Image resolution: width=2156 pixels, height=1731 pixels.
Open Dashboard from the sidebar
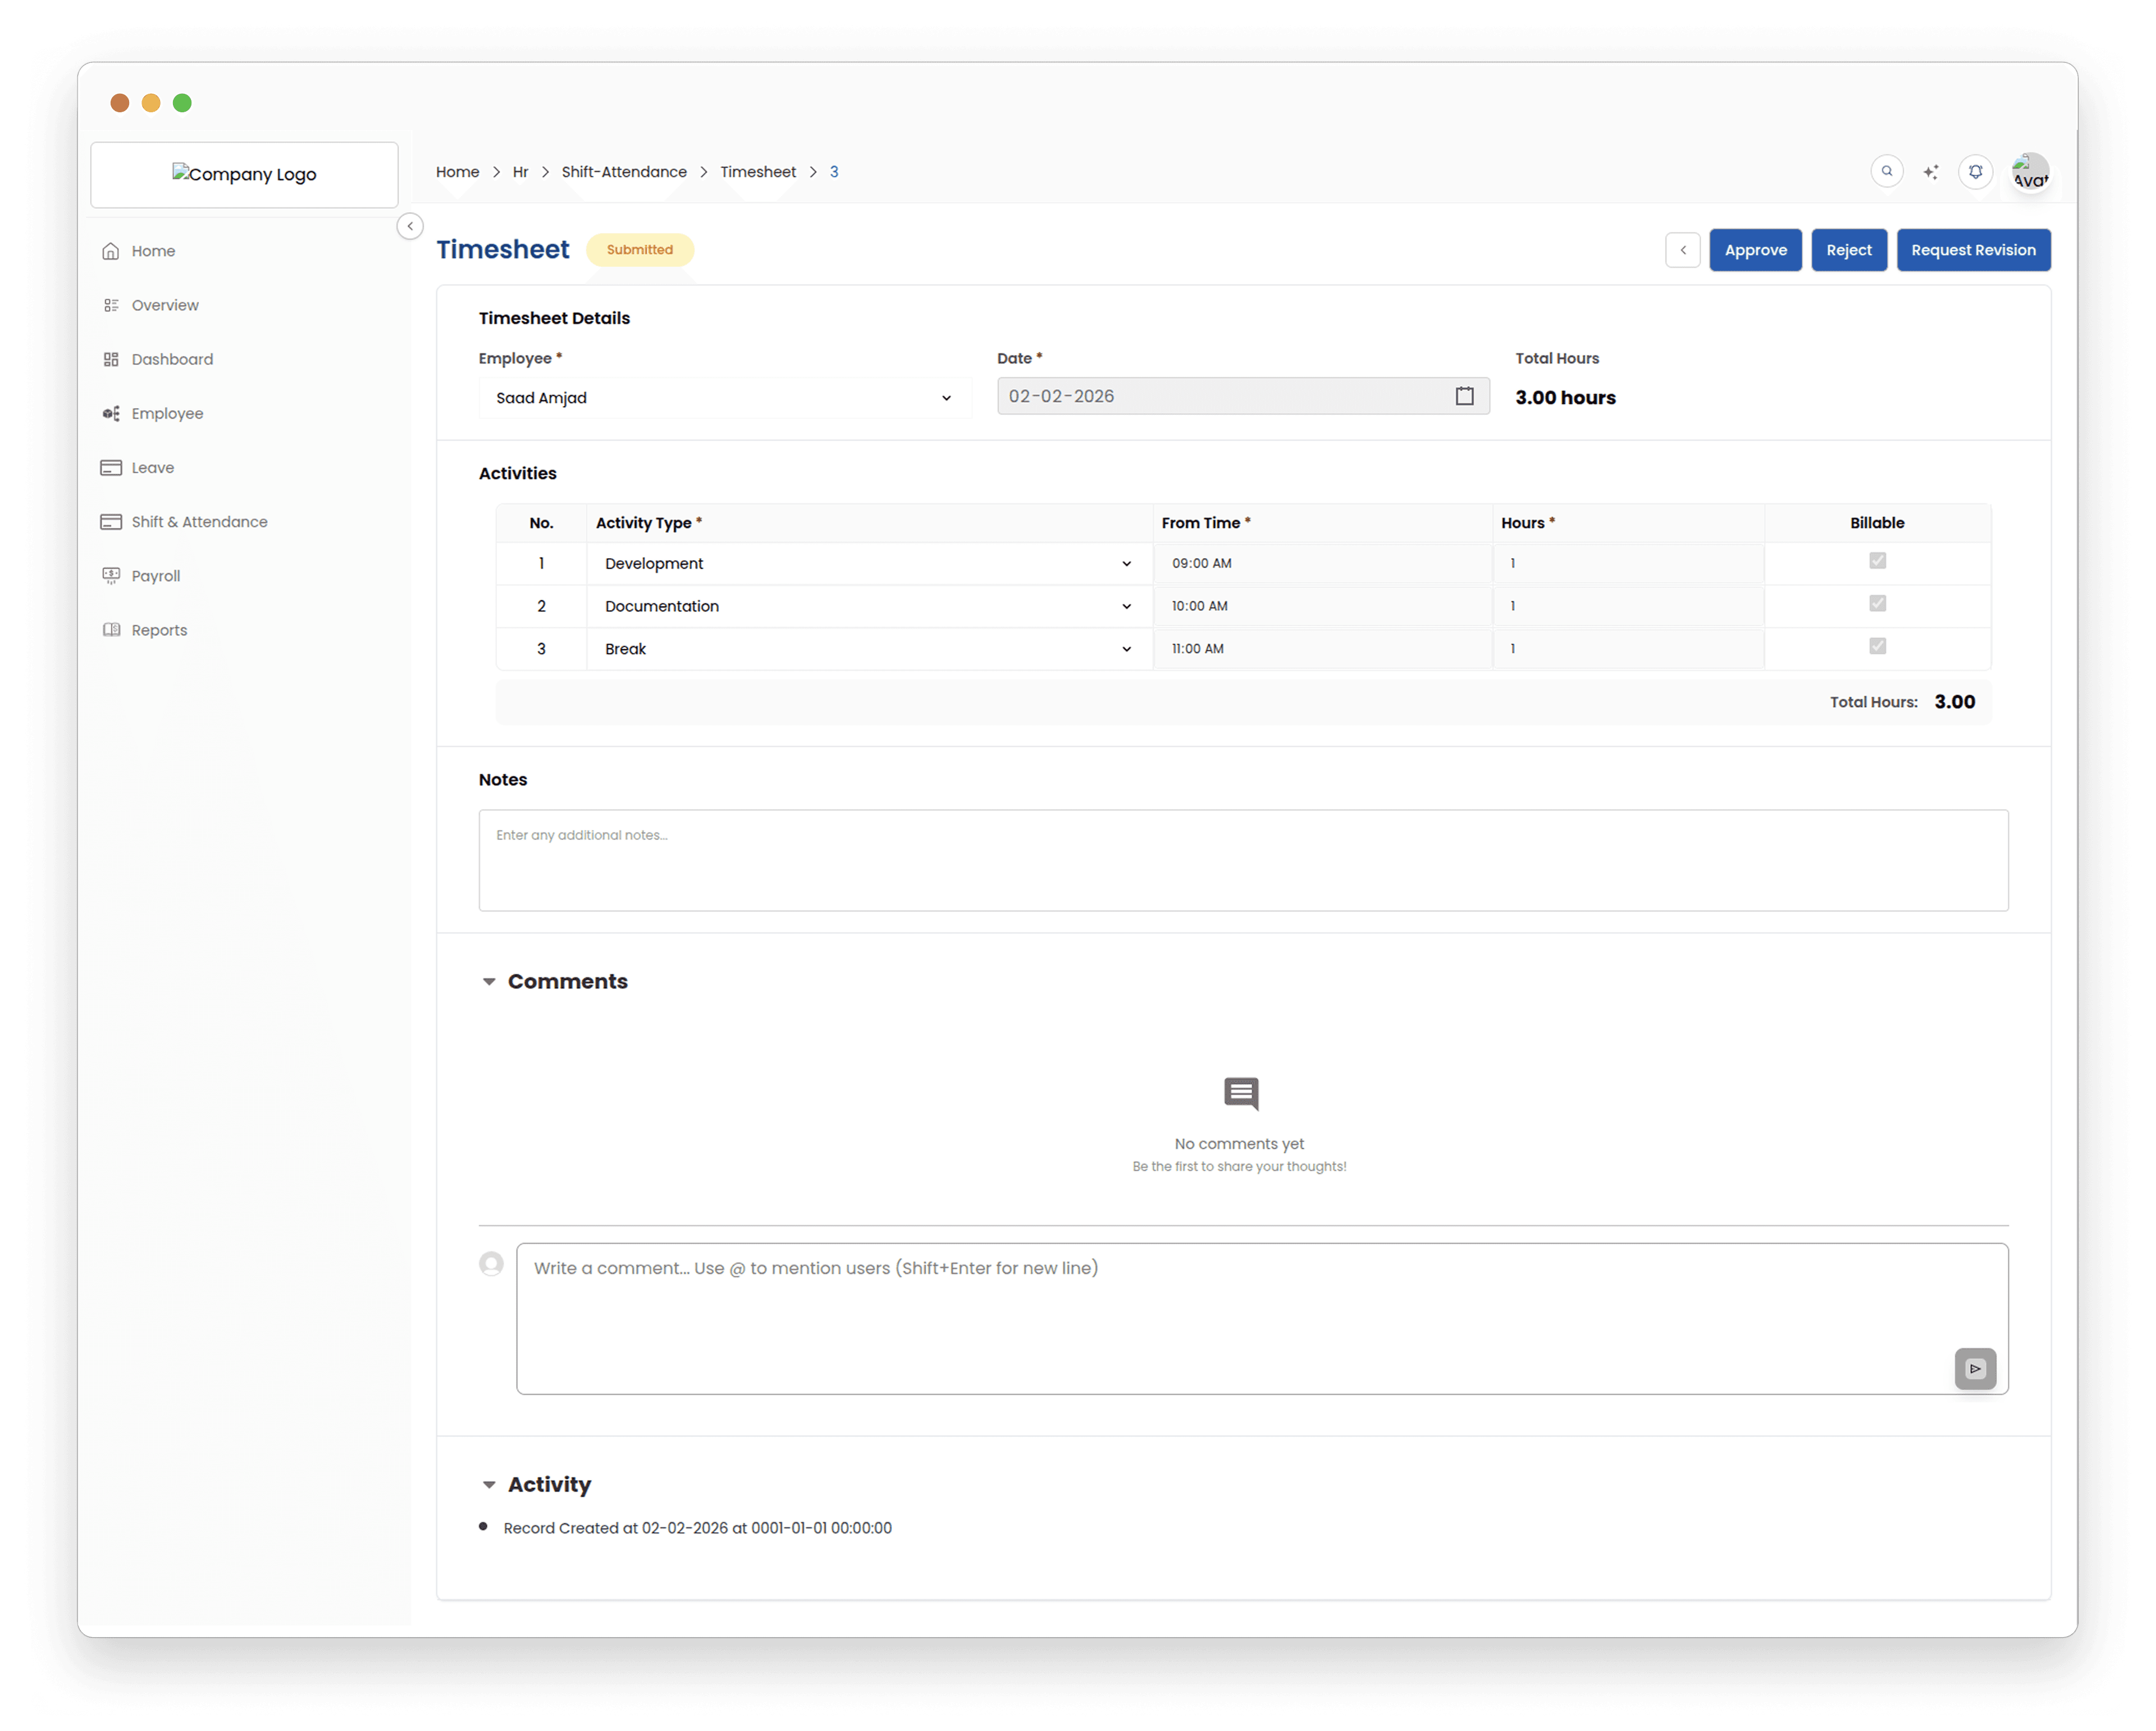point(172,359)
